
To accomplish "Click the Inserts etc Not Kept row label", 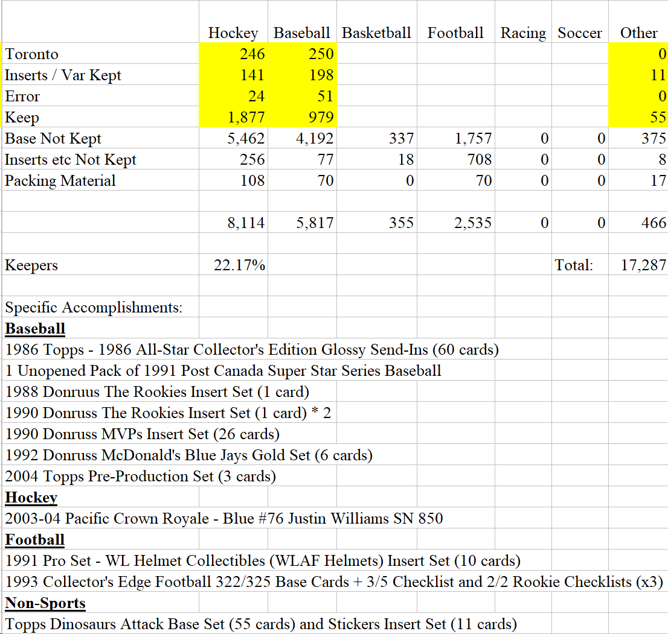I will point(71,160).
